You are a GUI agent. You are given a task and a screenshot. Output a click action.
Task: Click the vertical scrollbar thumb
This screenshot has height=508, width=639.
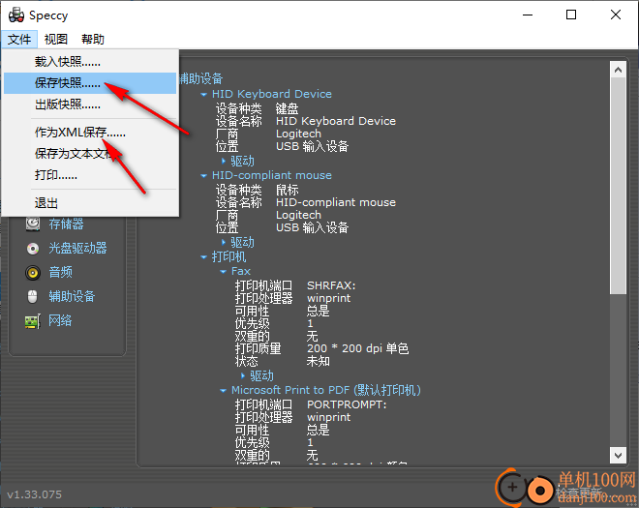(x=618, y=186)
